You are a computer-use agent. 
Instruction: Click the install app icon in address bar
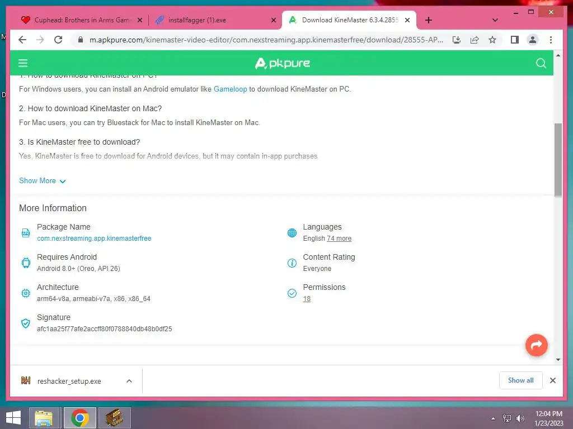coord(457,40)
